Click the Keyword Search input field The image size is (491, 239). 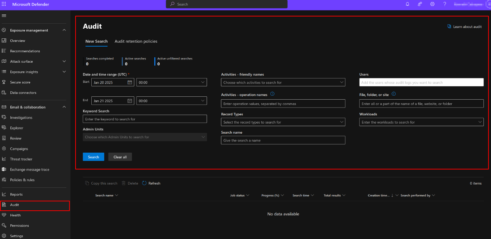(145, 119)
